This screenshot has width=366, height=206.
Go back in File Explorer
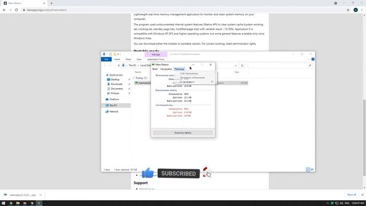click(x=105, y=65)
